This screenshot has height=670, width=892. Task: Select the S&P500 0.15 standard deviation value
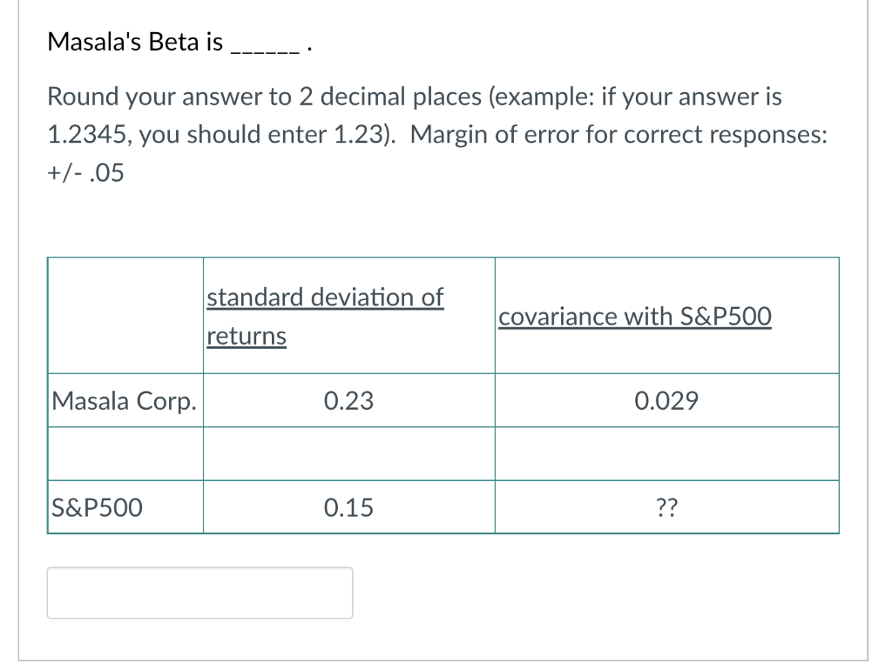pyautogui.click(x=348, y=507)
